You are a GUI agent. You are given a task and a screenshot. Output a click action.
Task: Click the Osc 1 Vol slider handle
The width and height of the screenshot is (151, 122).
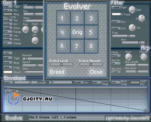(34, 7)
